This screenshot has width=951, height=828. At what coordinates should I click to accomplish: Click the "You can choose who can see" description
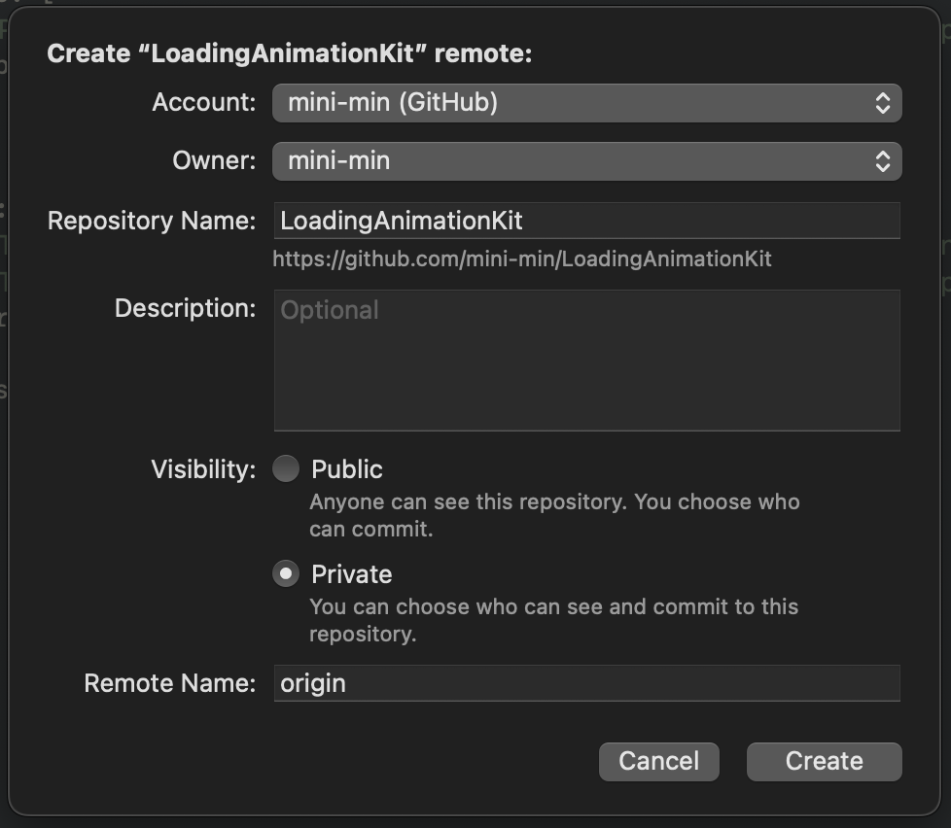pyautogui.click(x=553, y=620)
